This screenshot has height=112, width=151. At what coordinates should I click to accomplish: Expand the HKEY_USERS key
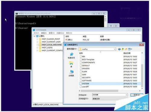click(37, 48)
